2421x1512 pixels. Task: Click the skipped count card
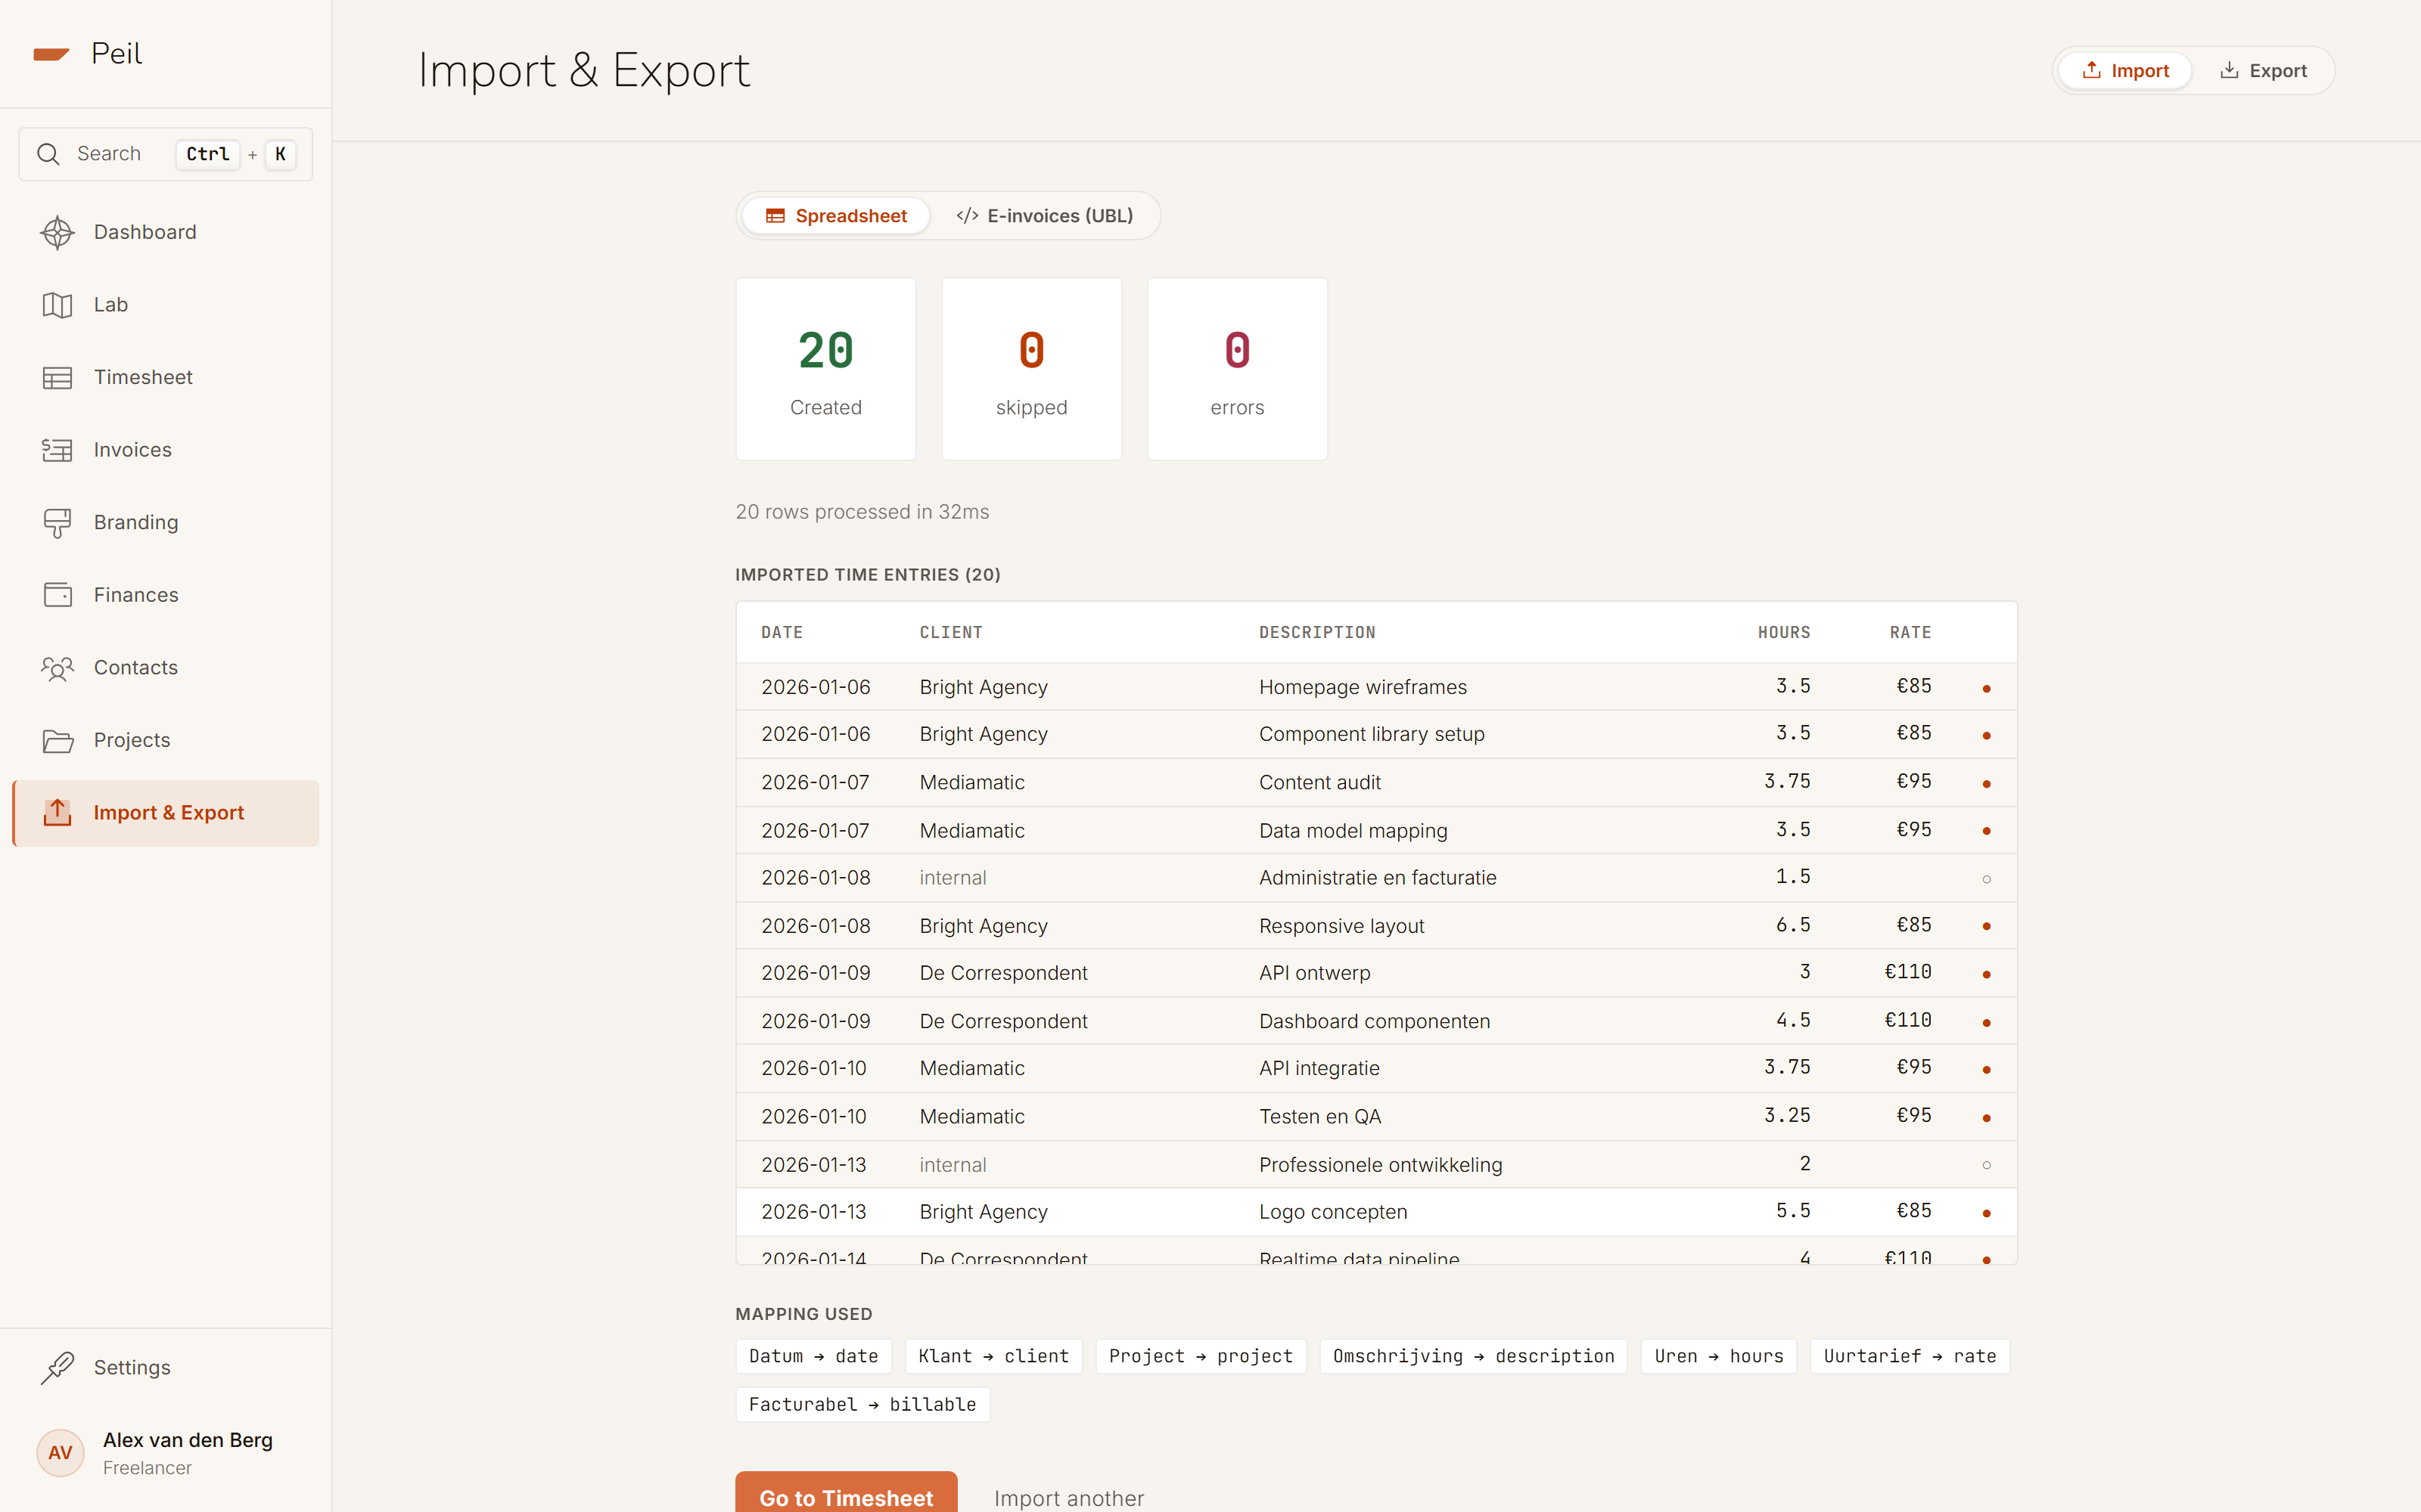pos(1031,369)
